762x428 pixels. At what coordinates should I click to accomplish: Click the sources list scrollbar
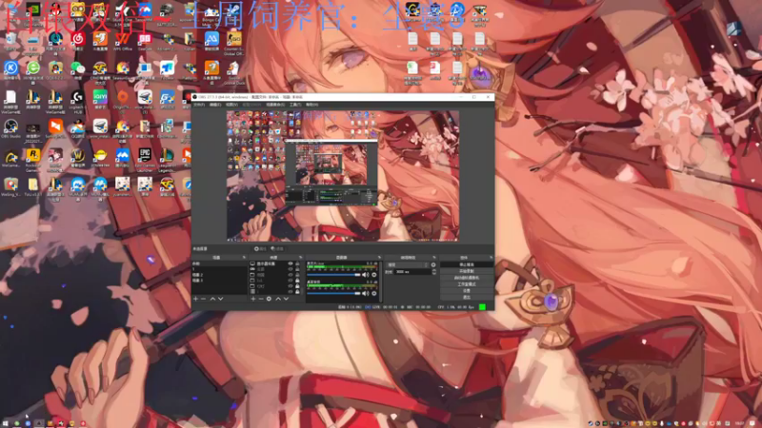point(302,290)
